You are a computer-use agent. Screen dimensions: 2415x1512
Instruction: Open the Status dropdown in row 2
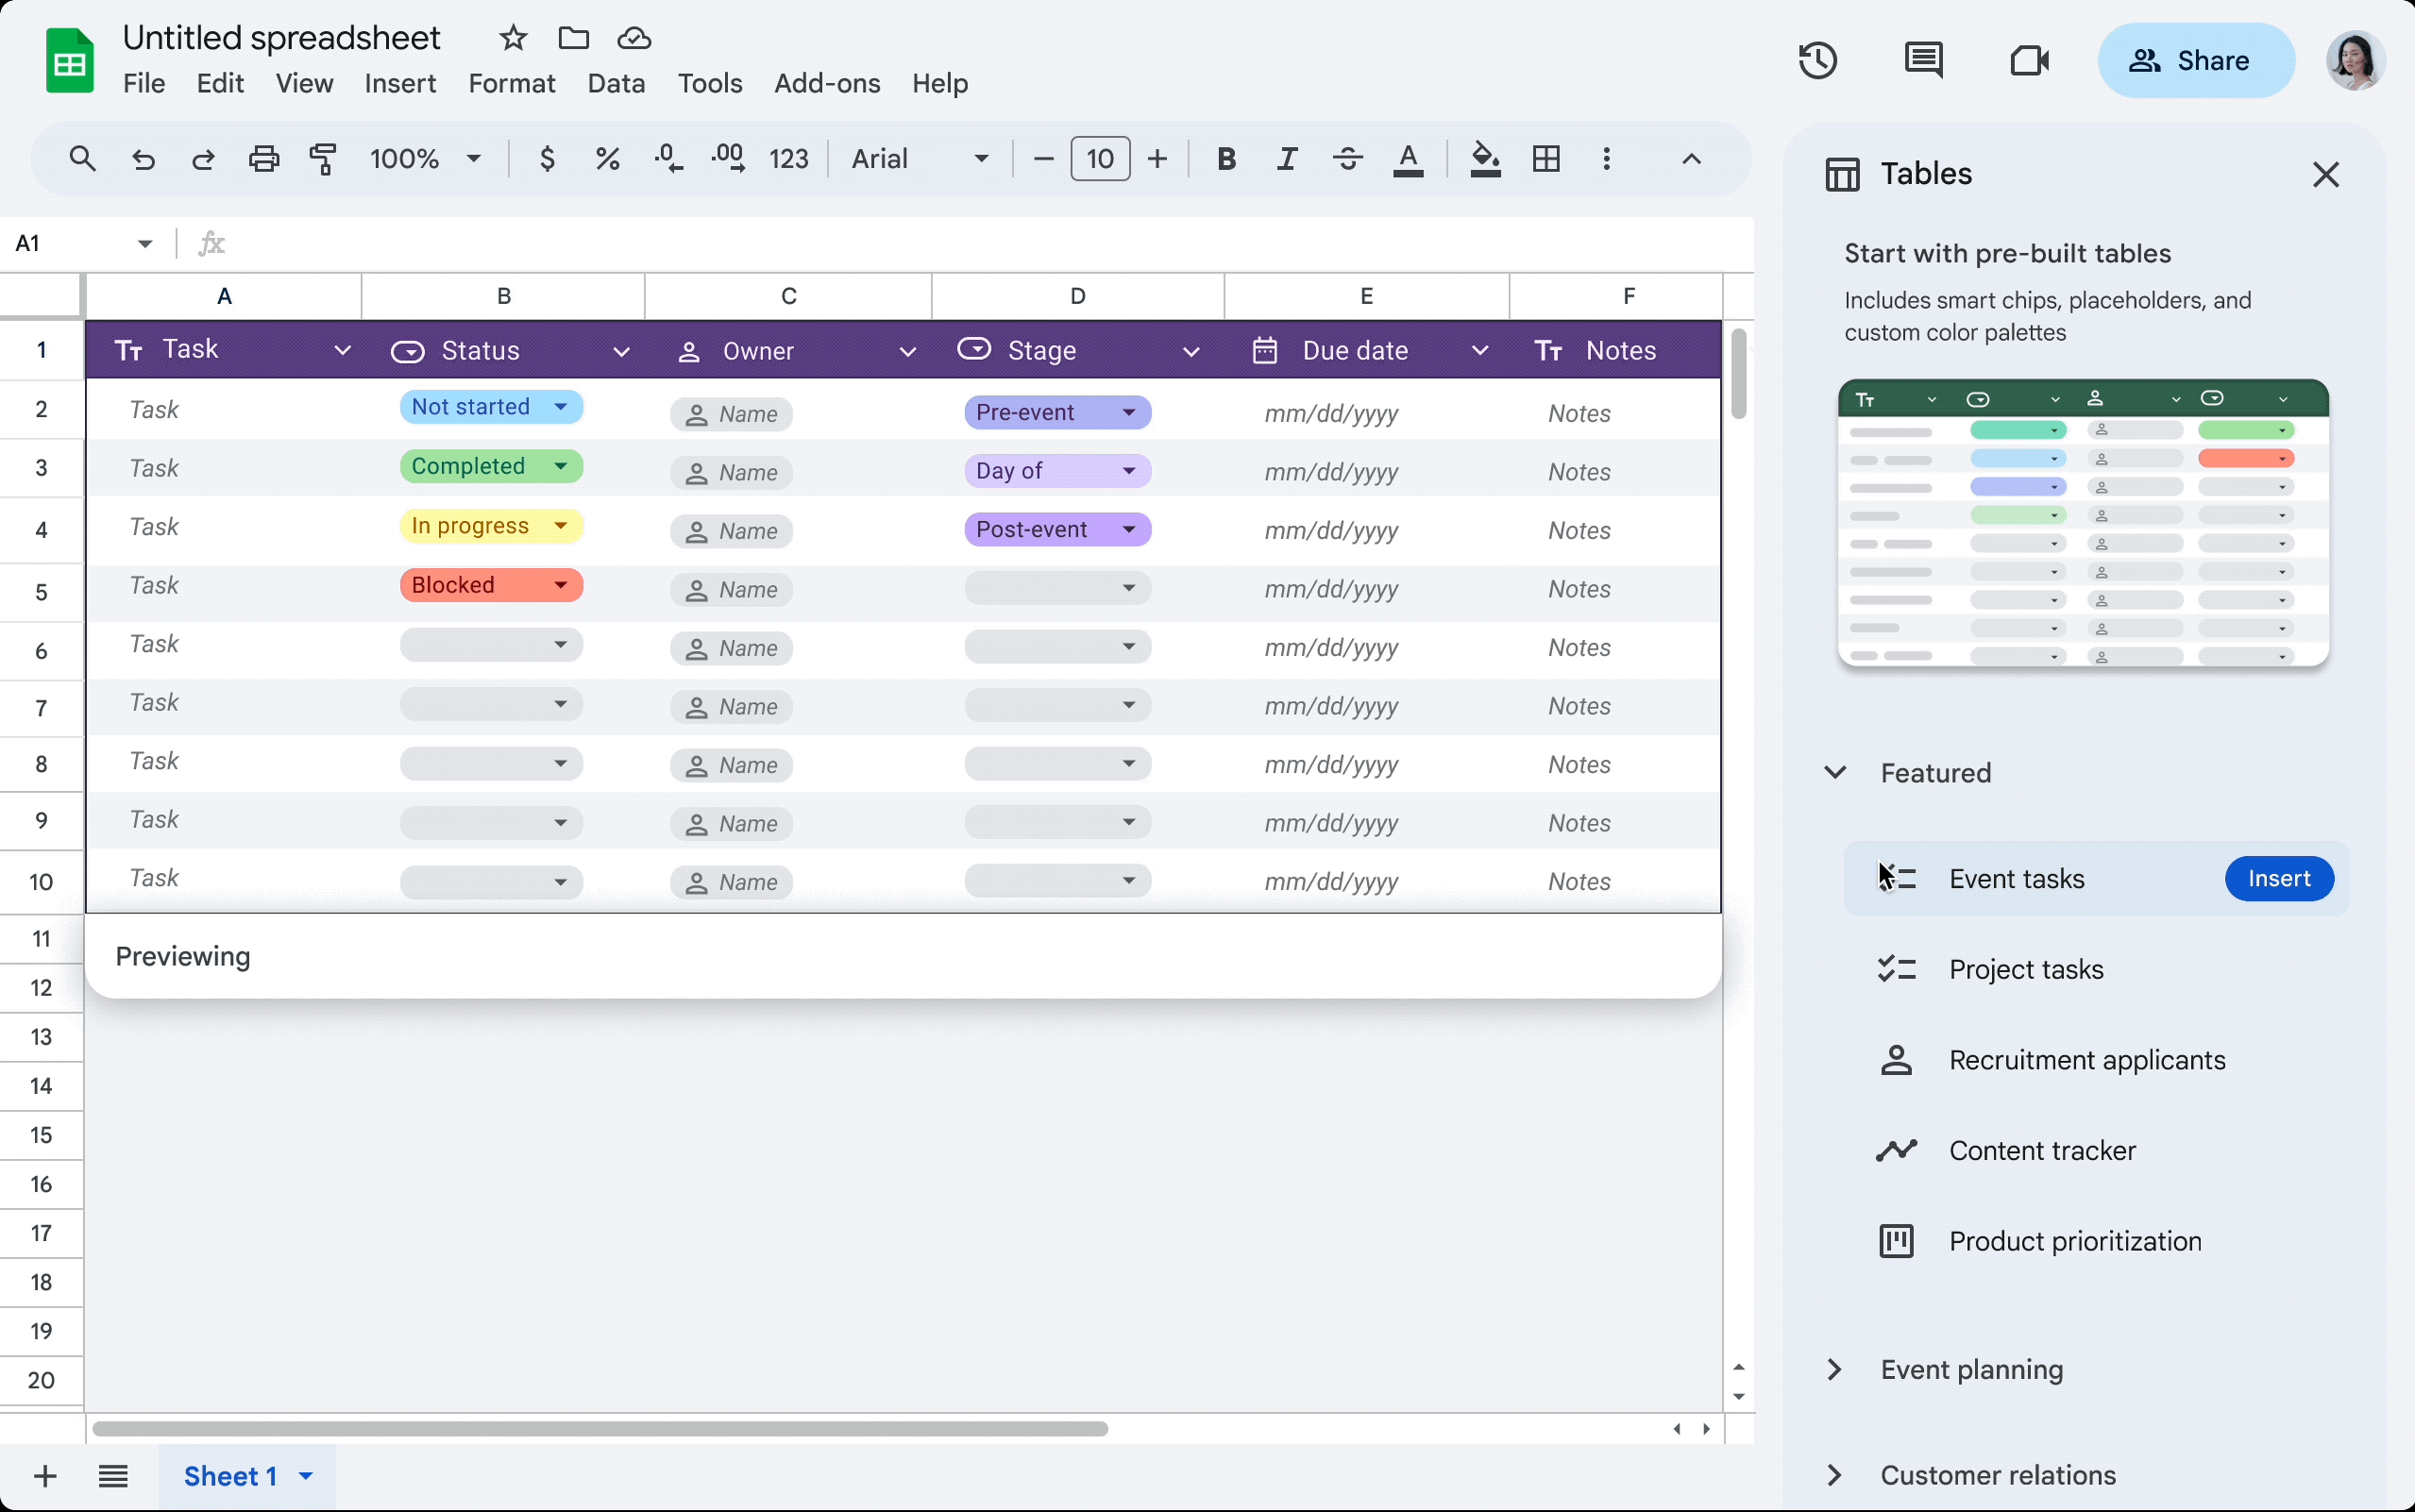click(561, 406)
